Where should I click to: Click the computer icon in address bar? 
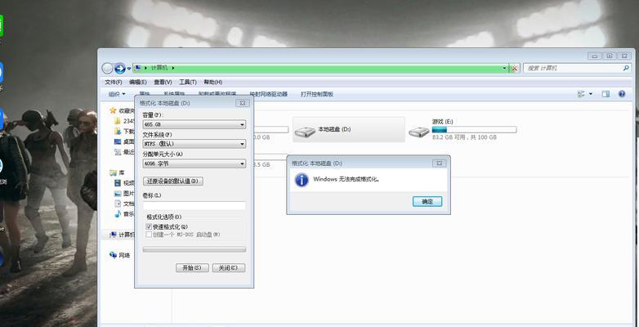138,68
